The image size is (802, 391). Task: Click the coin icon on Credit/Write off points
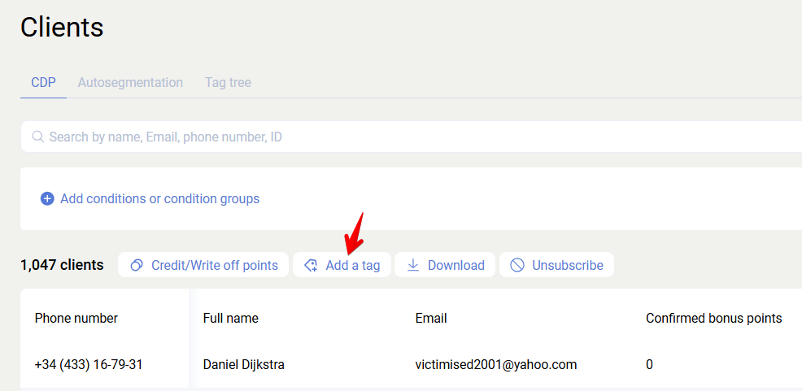tap(137, 265)
